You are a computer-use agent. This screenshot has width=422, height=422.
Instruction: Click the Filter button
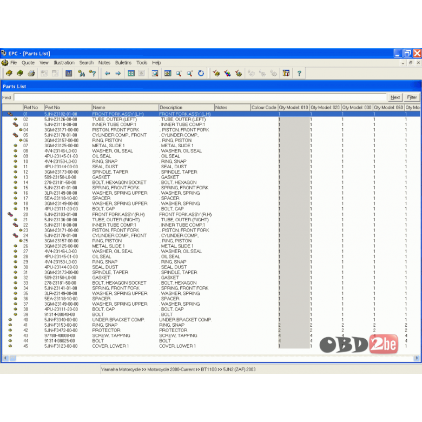412,97
